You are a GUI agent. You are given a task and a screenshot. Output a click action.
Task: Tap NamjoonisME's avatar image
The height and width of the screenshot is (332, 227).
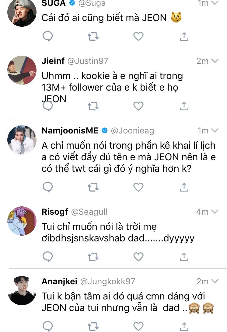[22, 140]
